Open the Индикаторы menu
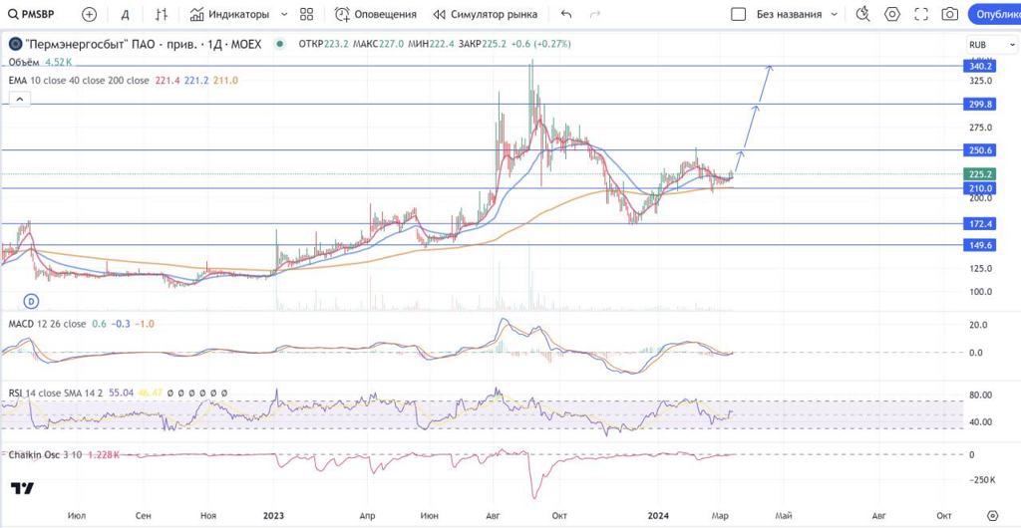This screenshot has height=528, width=1021. click(229, 15)
